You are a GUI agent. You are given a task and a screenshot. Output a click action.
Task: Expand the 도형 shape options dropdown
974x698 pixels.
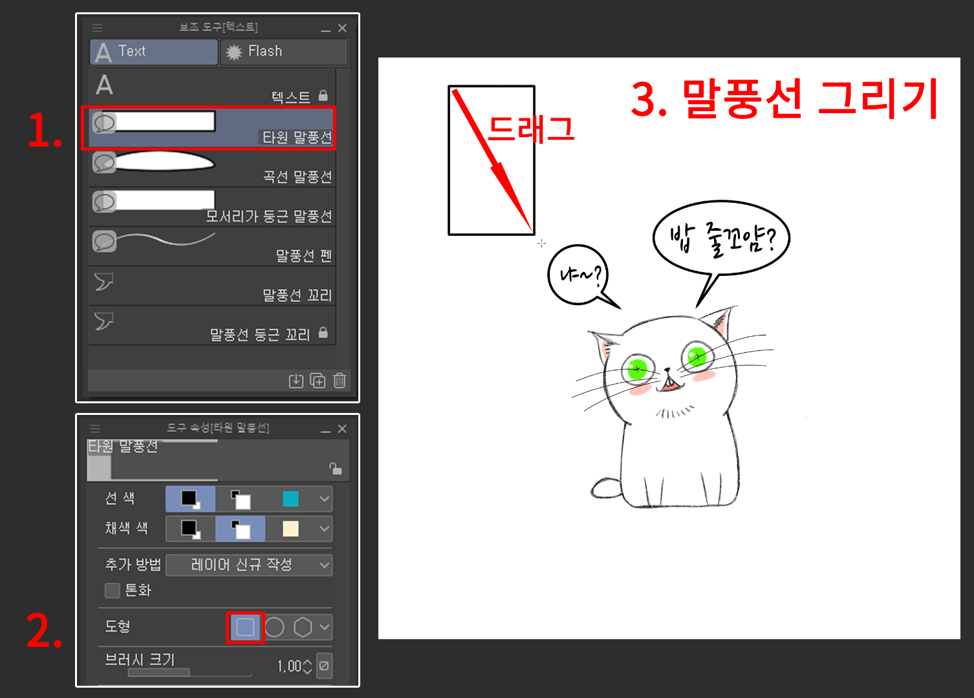(324, 627)
